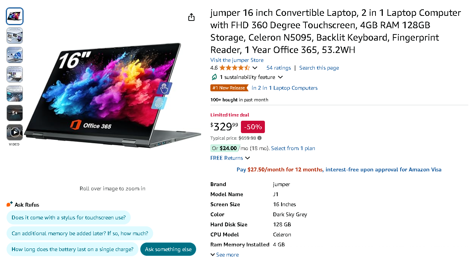The height and width of the screenshot is (260, 471).
Task: Open the 54 ratings link
Action: [x=278, y=68]
